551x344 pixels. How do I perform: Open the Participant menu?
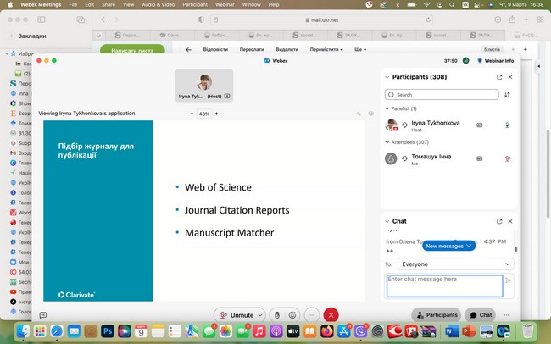(195, 4)
